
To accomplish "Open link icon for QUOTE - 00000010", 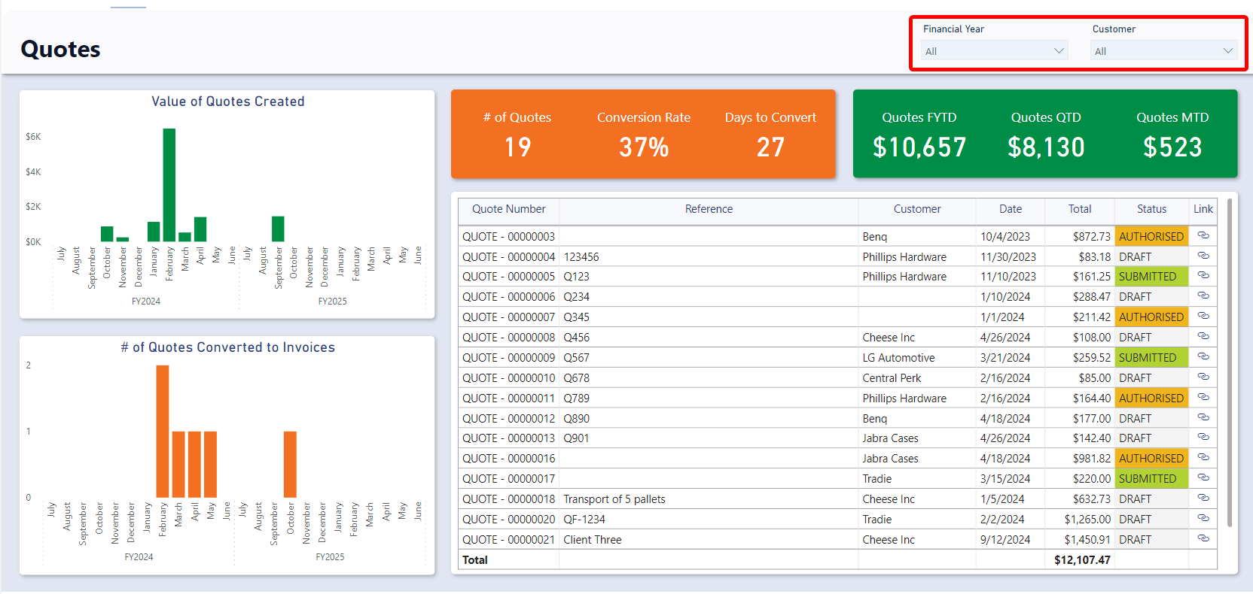I will (1203, 377).
